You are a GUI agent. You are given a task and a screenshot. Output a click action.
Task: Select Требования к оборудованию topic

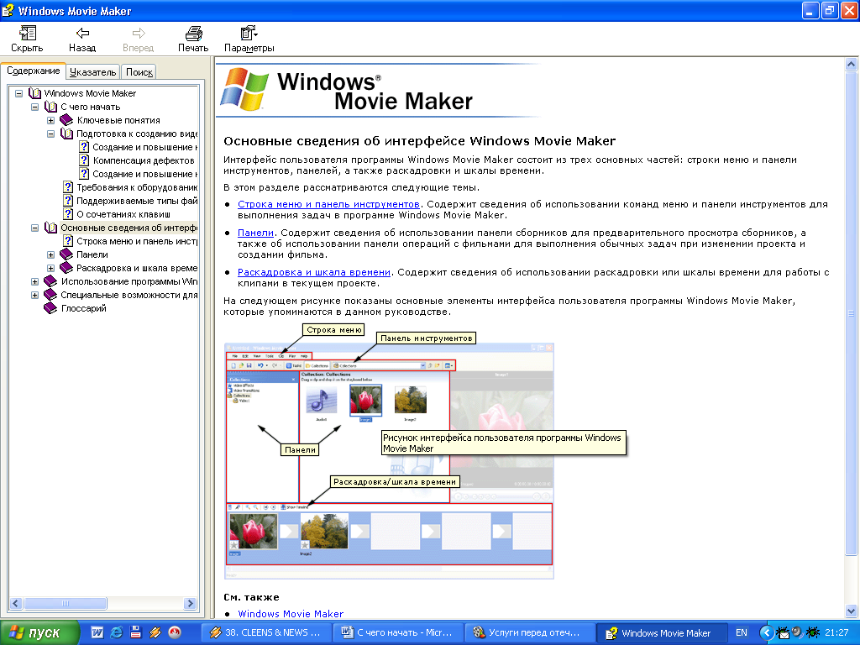coord(137,187)
